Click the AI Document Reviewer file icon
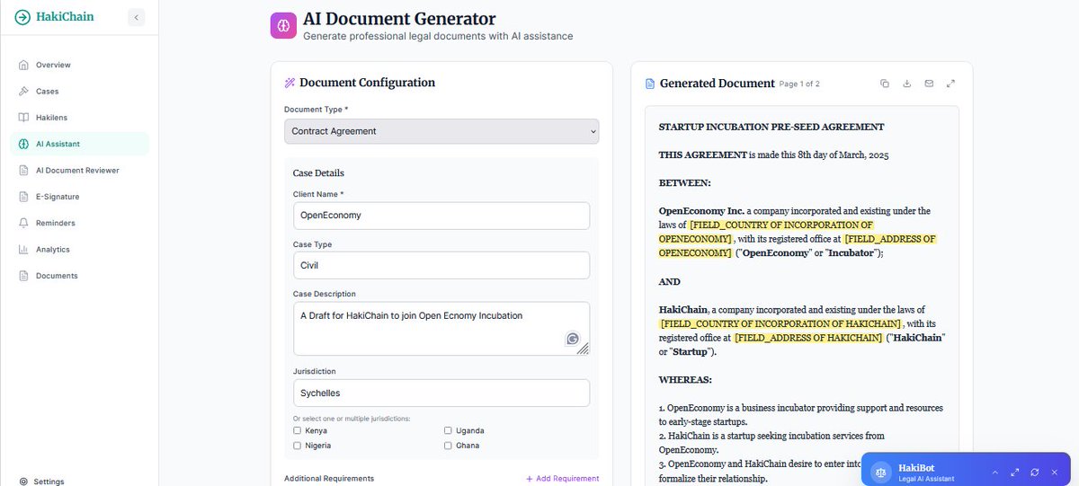This screenshot has width=1079, height=486. (23, 170)
